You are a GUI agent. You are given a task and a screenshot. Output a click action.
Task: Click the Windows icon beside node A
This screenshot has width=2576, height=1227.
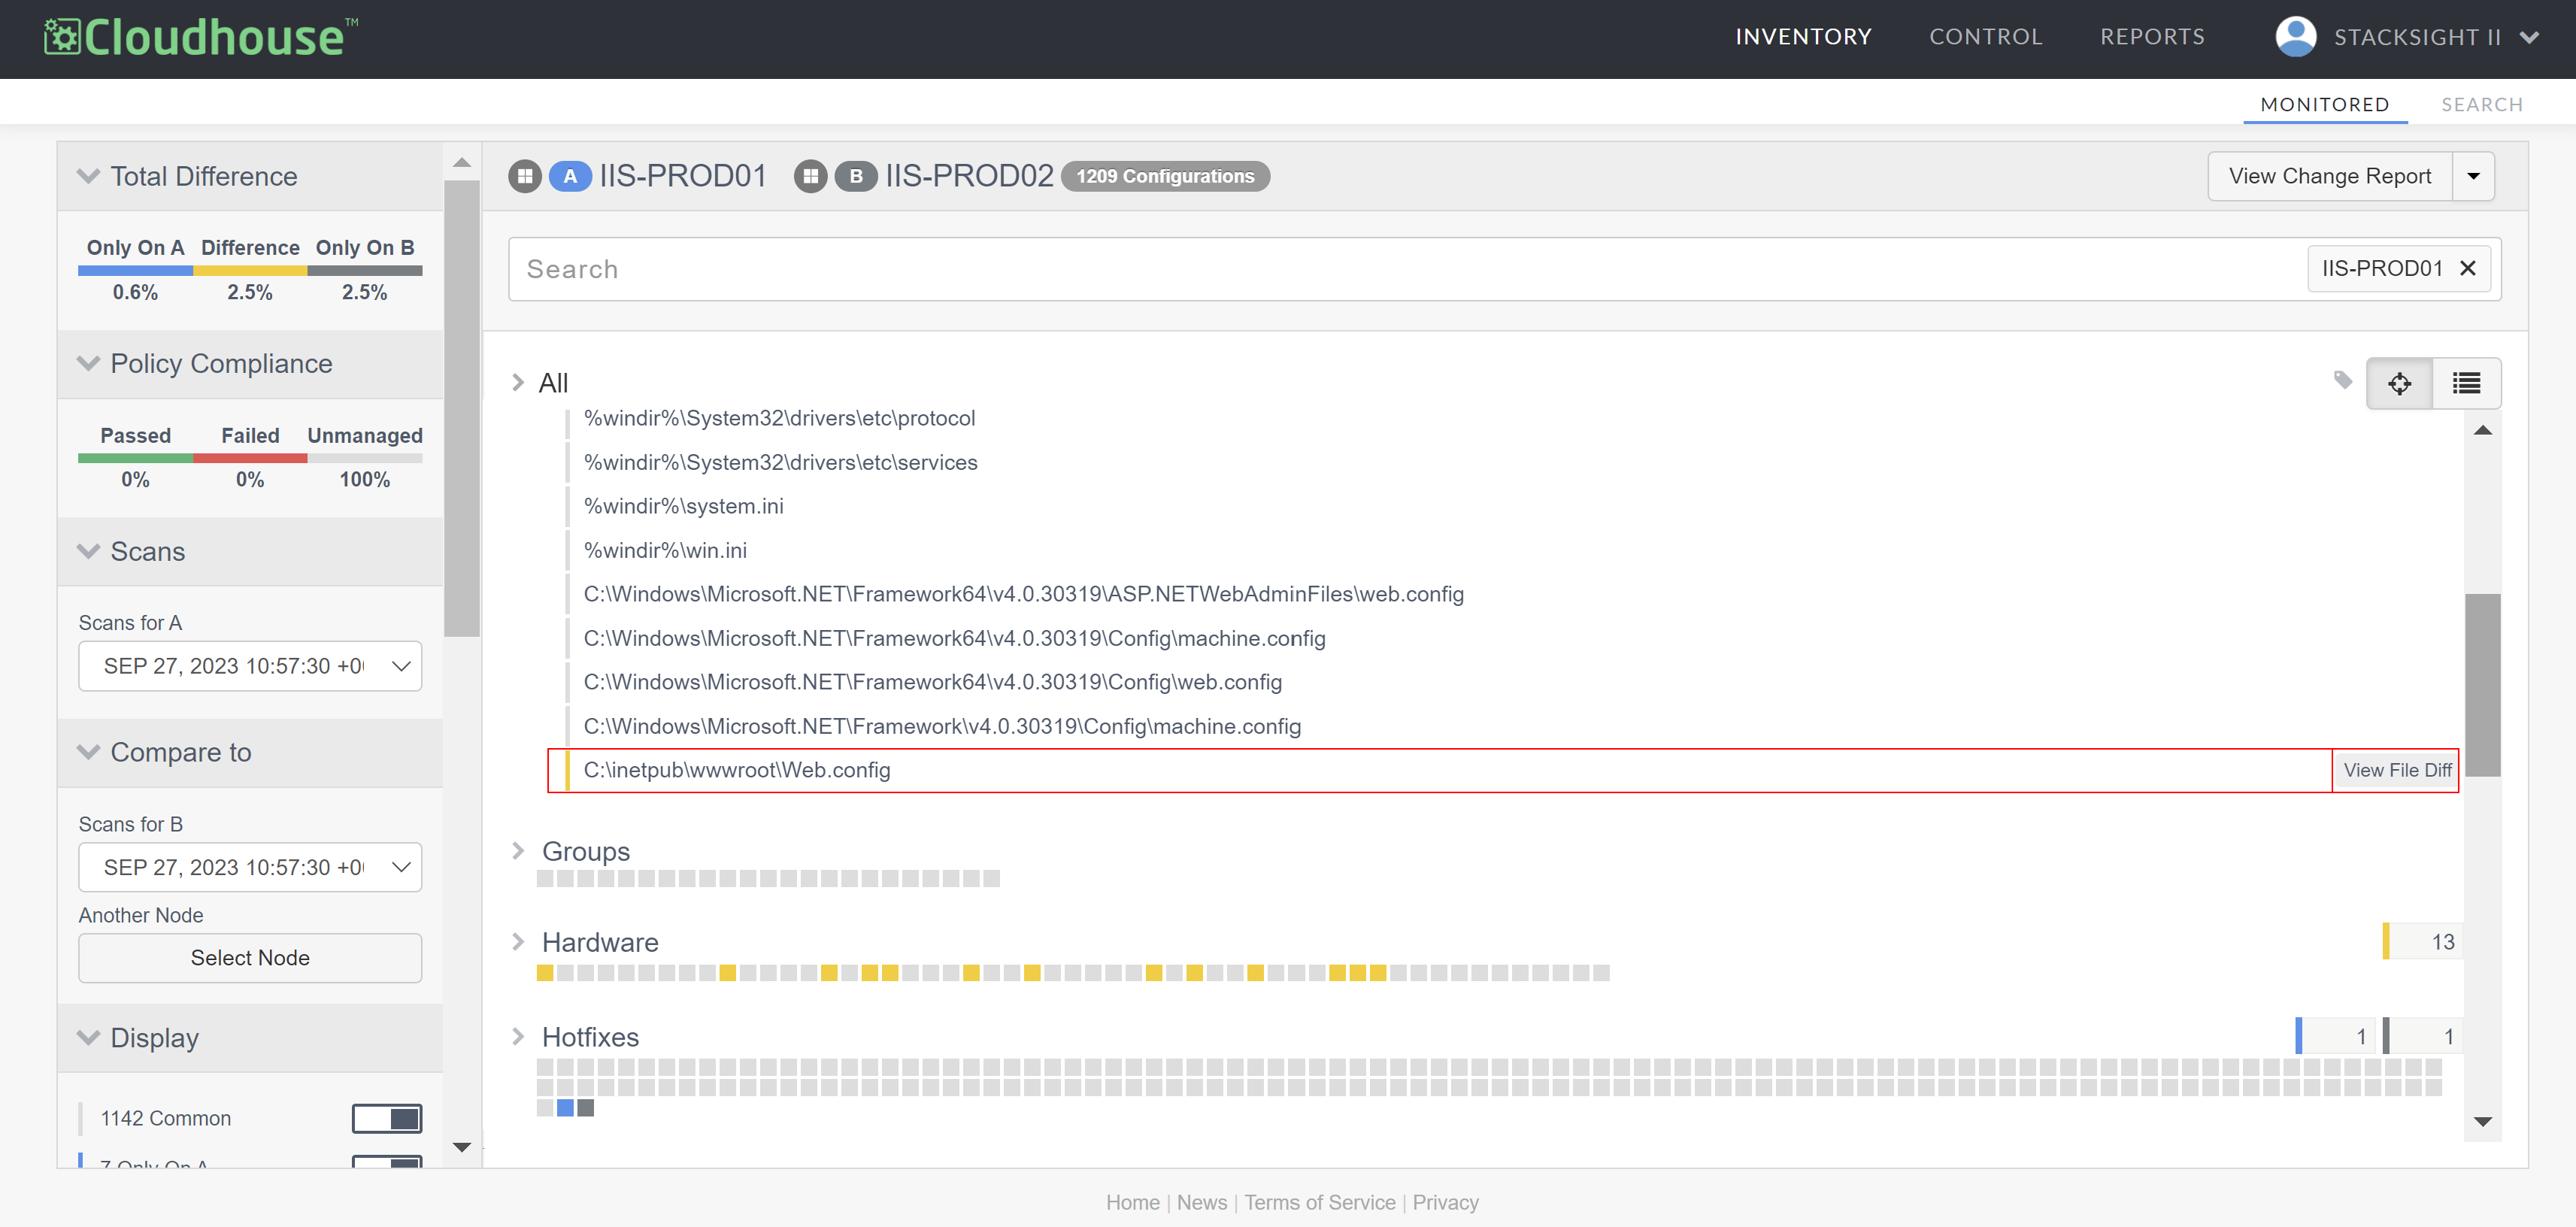[x=525, y=176]
